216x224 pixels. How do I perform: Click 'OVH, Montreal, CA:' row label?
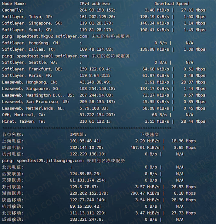[x=24, y=115]
